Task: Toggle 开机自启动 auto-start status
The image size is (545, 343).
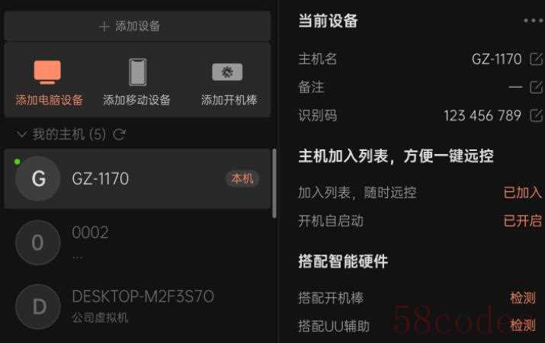Action: click(x=522, y=221)
